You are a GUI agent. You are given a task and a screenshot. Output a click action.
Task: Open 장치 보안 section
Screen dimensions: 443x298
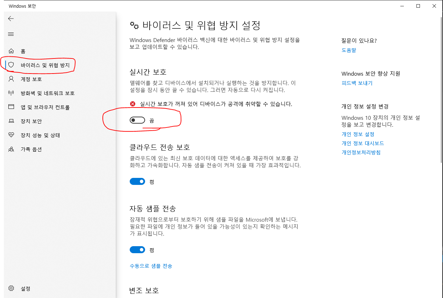pos(31,121)
